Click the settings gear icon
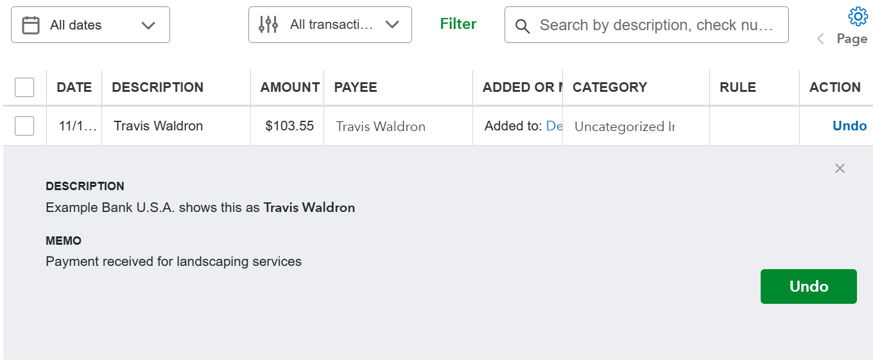 point(858,16)
